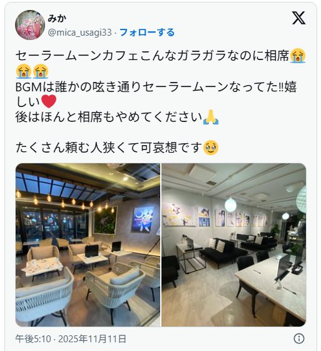Click the pleading face emoji after 可哀想です
Image resolution: width=321 pixels, height=351 pixels.
(x=211, y=148)
